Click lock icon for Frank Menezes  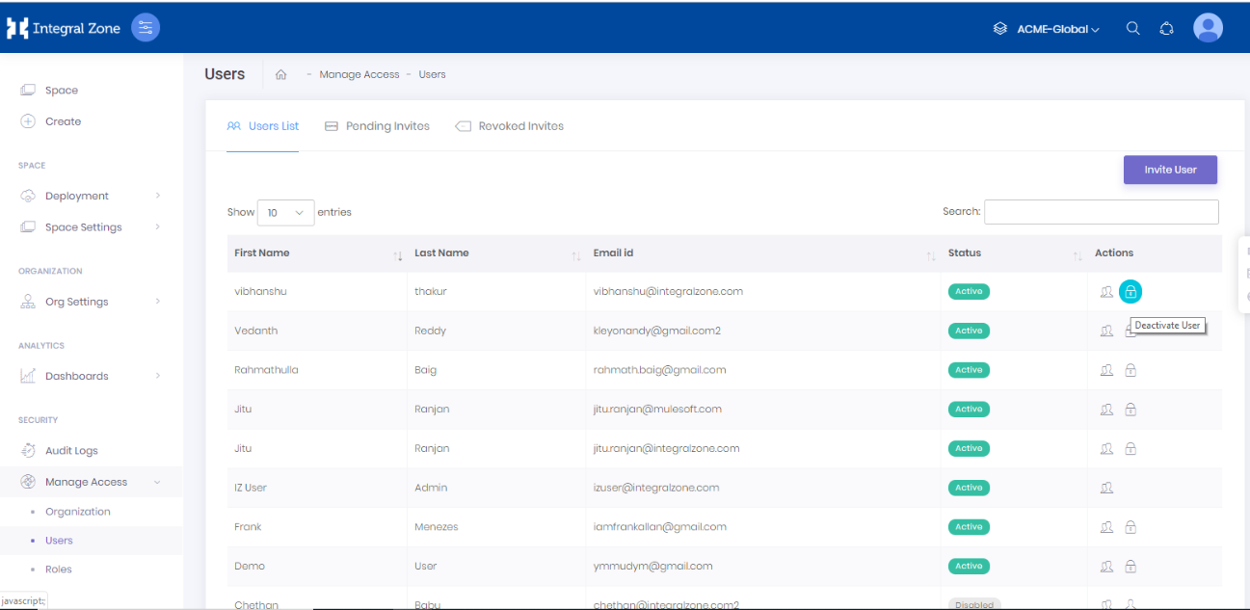click(1130, 527)
